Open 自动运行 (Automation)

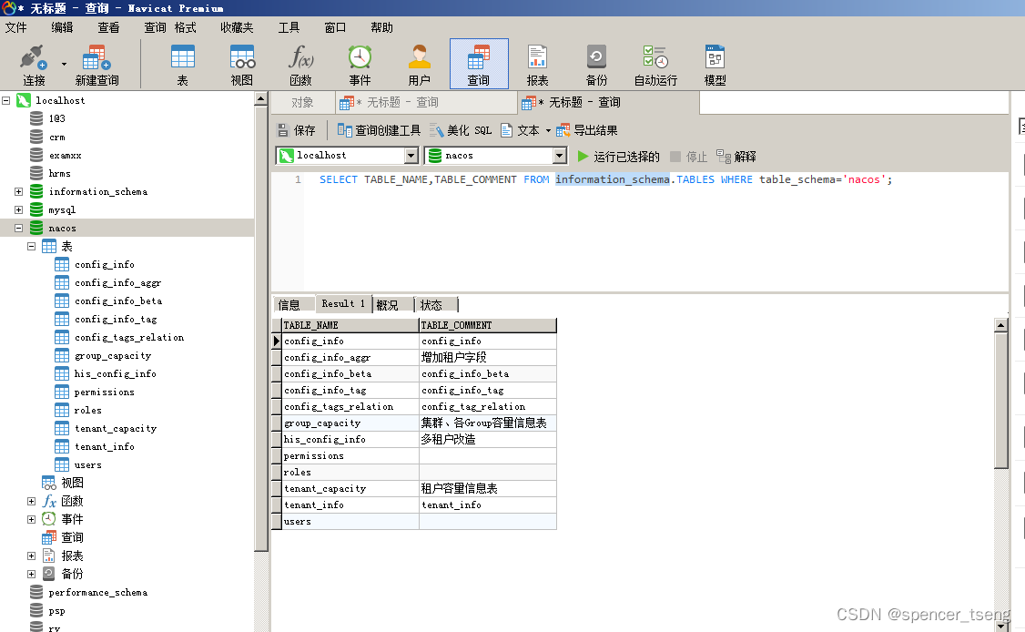pos(655,63)
